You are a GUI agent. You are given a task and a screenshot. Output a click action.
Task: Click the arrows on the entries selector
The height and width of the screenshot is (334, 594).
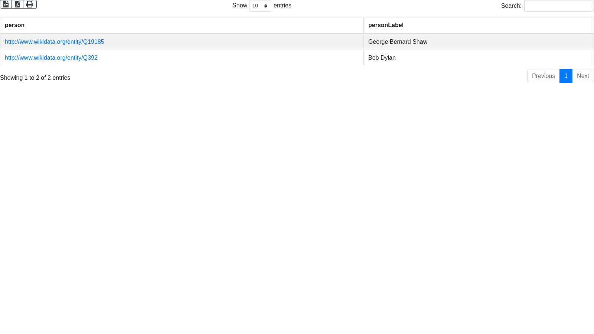click(266, 6)
